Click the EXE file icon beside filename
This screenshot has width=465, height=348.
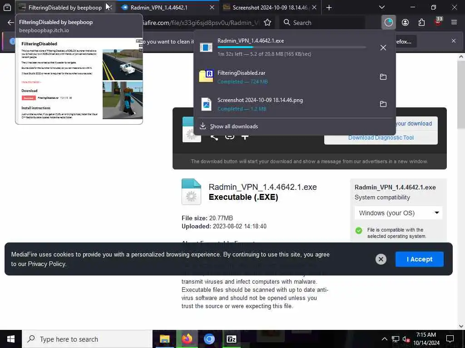[191, 192]
